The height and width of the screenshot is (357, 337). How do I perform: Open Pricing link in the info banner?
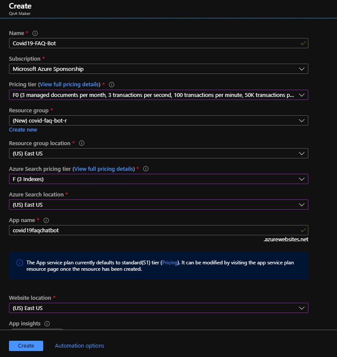pyautogui.click(x=170, y=263)
